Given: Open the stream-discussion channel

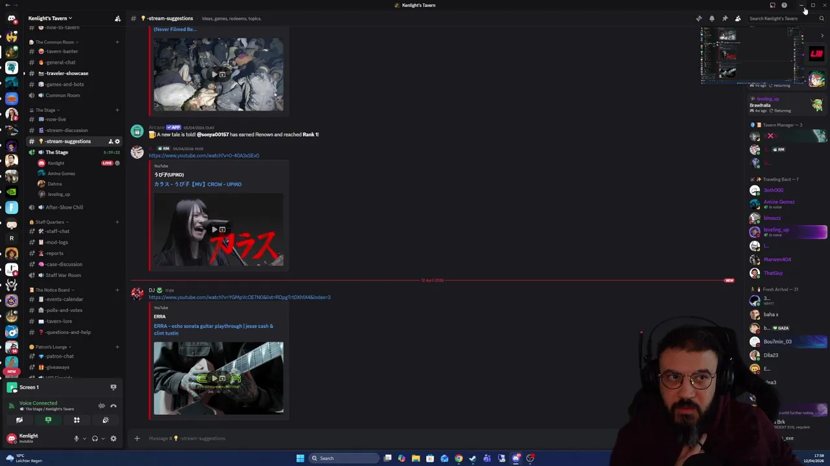Looking at the screenshot, I should pos(73,130).
